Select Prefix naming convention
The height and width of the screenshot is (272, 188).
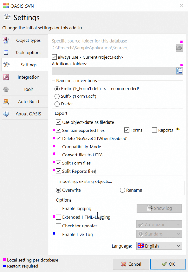pos(57,89)
